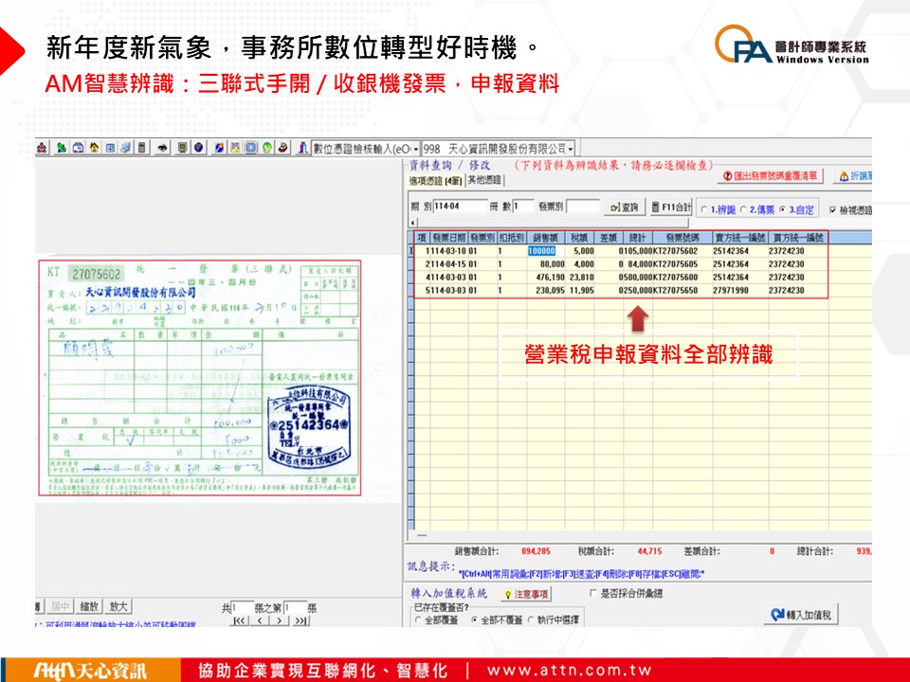Click the left-pointing hand icon in toolbar
This screenshot has height=682, width=910.
tap(163, 148)
